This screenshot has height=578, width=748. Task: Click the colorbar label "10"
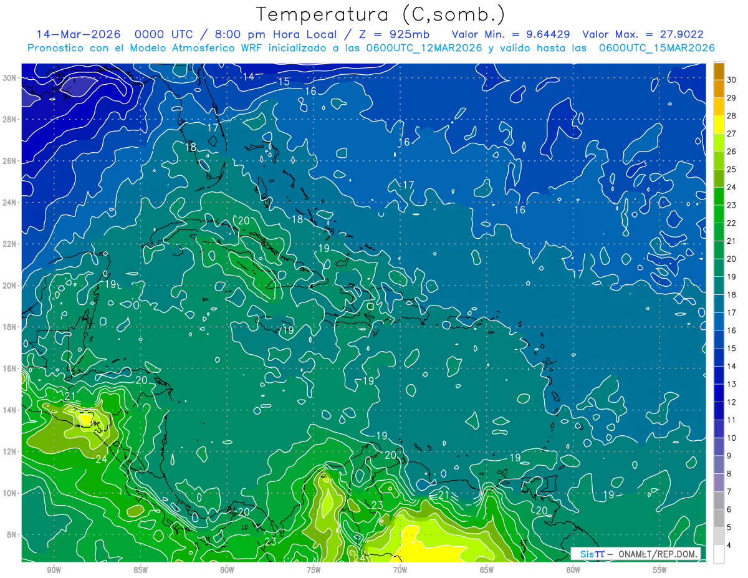[732, 438]
